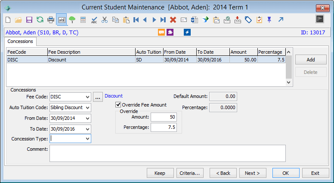Viewport: 334px width, 183px height.
Task: Click the red X delete icon
Action: pyautogui.click(x=173, y=20)
